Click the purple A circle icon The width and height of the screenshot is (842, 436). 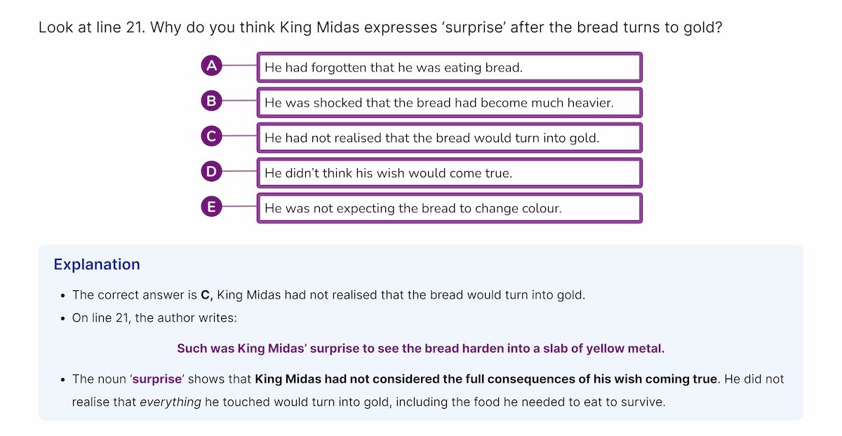[211, 66]
